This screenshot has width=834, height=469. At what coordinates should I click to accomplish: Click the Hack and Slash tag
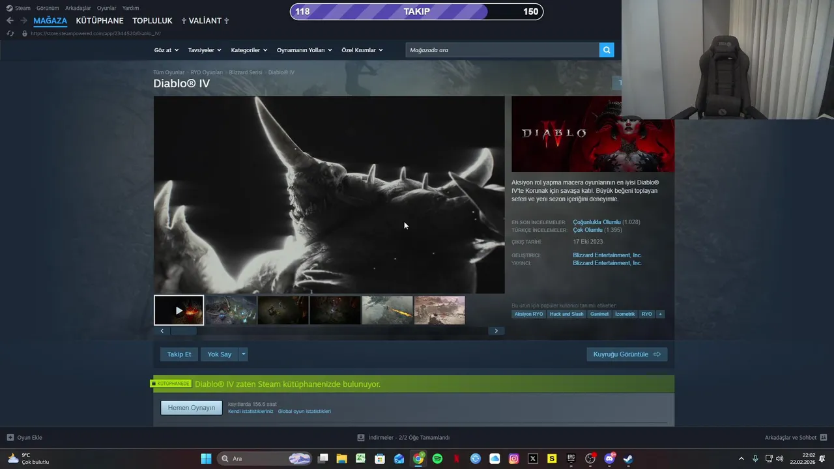567,314
